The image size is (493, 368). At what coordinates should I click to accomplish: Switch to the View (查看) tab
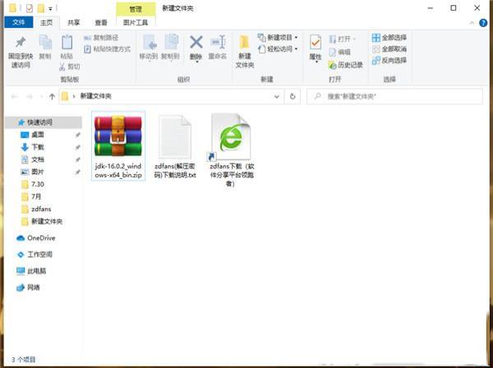(x=100, y=23)
